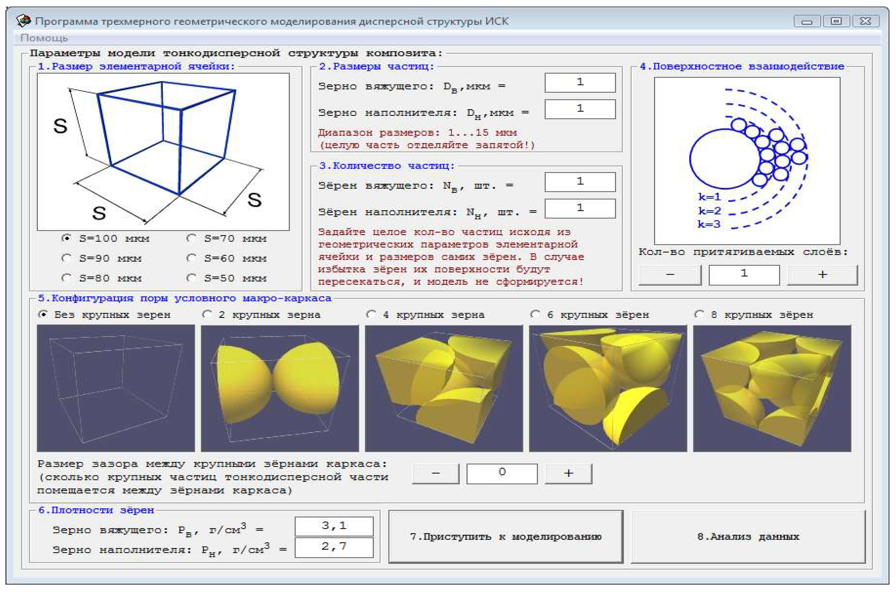Choose 4 крупных зерна option
Image resolution: width=896 pixels, height=594 pixels.
tap(425, 315)
